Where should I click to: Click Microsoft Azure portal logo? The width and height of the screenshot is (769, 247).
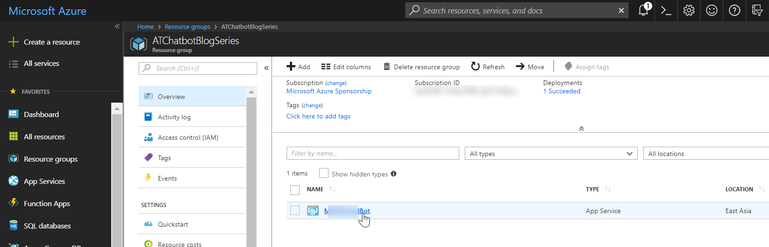[47, 11]
